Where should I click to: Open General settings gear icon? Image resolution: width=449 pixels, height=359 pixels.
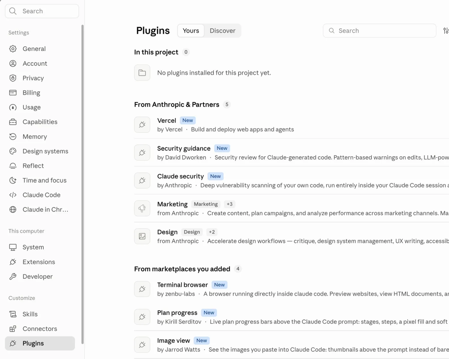tap(13, 49)
